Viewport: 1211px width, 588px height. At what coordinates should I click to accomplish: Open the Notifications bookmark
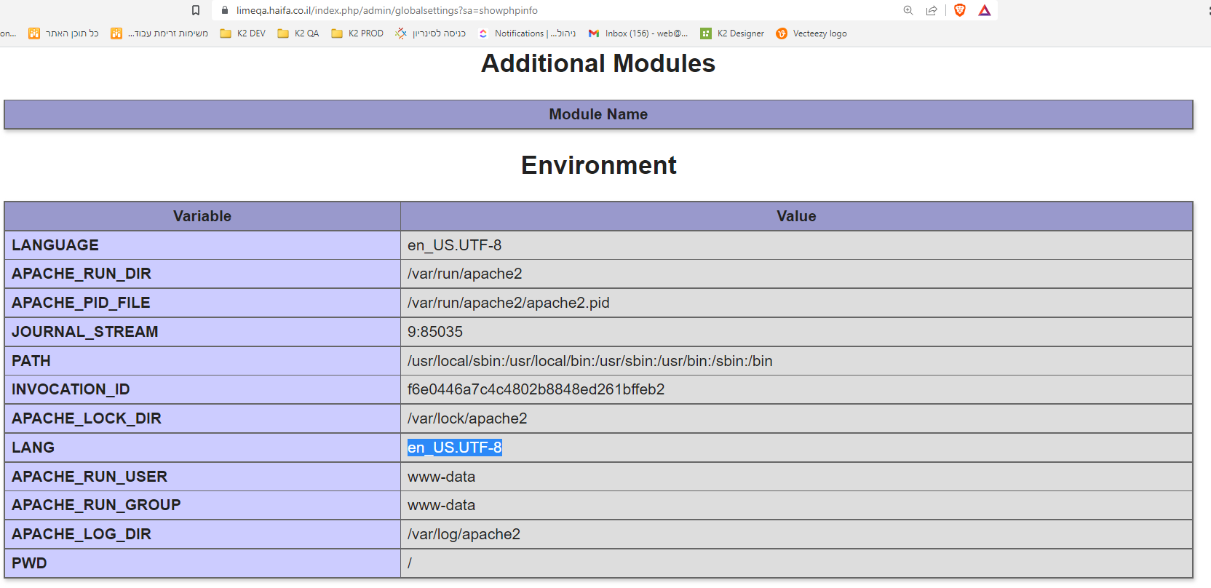pos(527,33)
